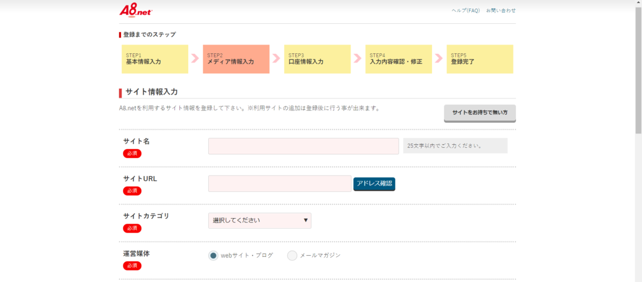Click the vertical scrollbar thumb
642x282 pixels.
point(638,70)
